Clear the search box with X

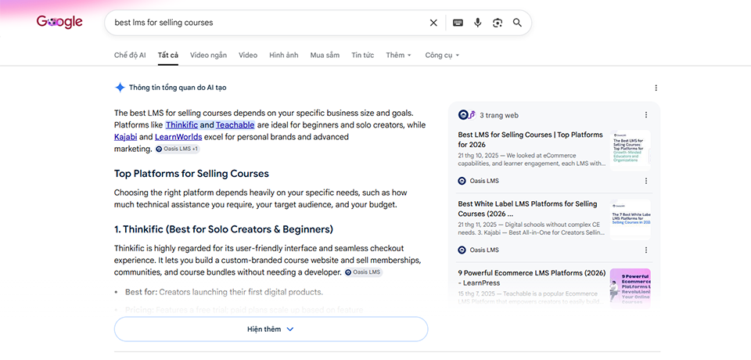coord(433,23)
